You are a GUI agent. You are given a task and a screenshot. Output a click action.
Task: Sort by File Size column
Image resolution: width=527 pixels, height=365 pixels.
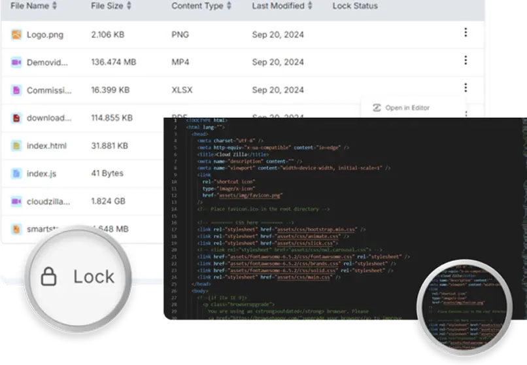pyautogui.click(x=111, y=6)
